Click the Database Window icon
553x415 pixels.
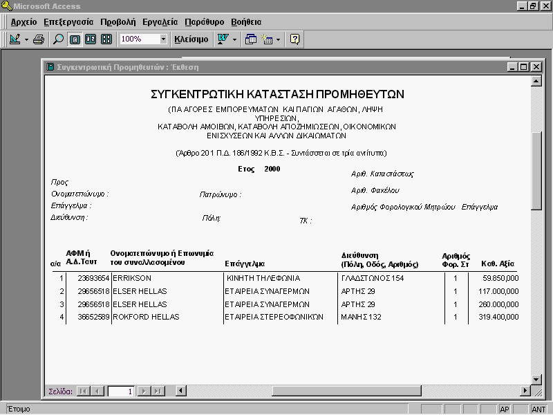(x=251, y=39)
